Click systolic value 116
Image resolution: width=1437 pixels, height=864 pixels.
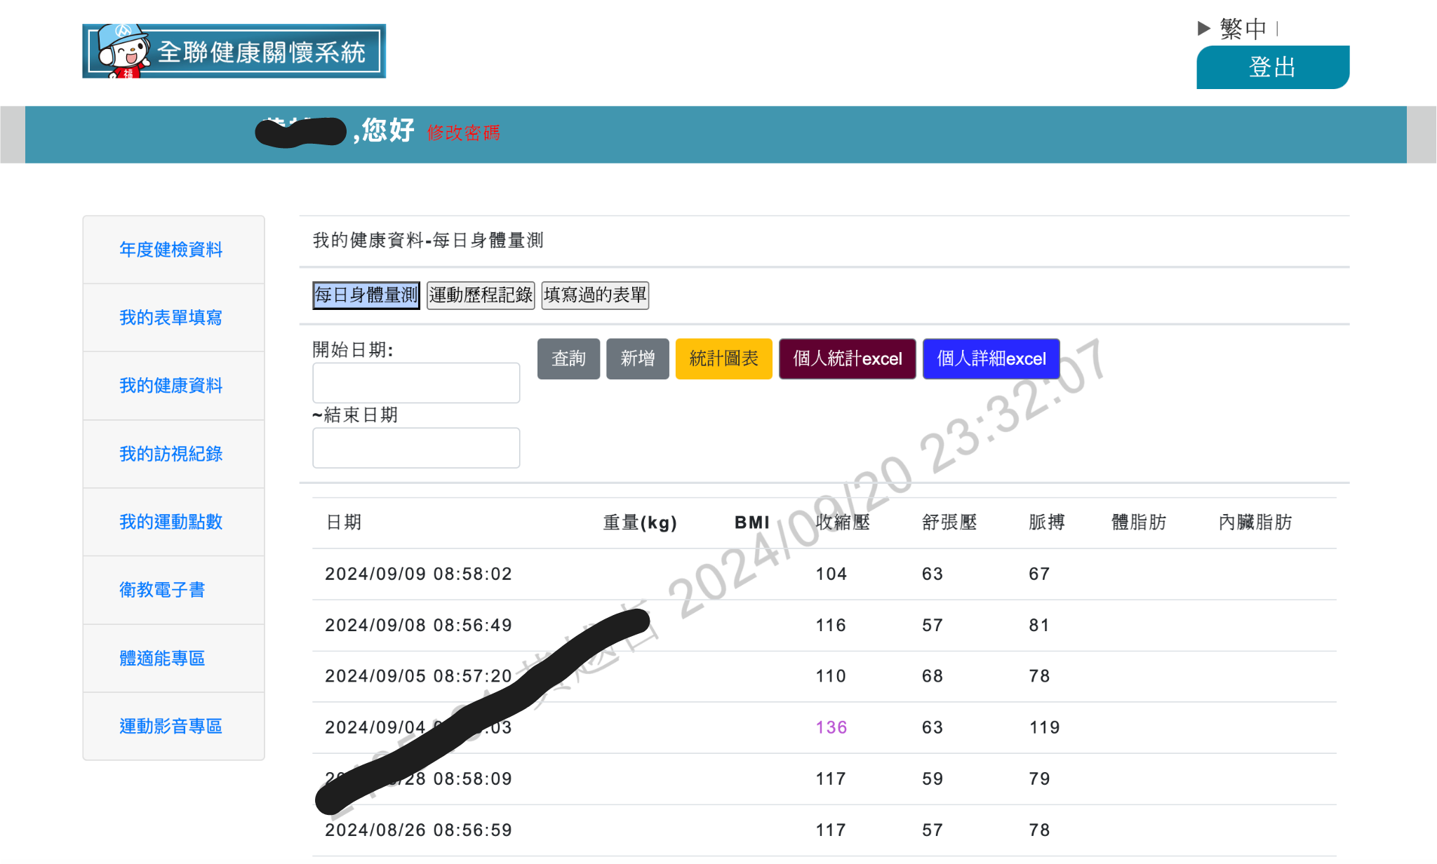pyautogui.click(x=831, y=626)
